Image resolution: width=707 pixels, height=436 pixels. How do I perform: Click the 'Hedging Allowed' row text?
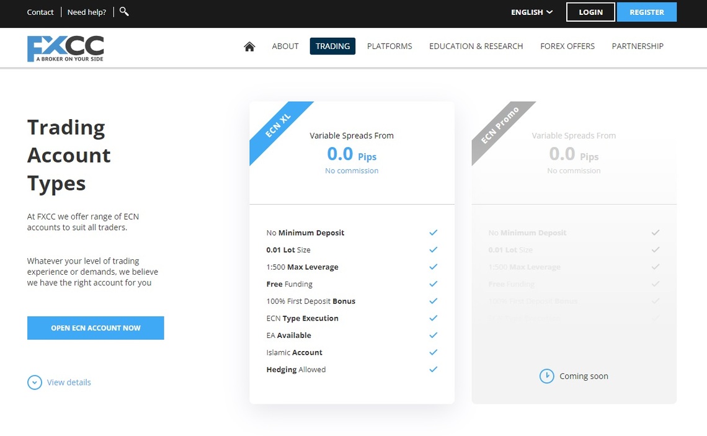[x=296, y=370]
